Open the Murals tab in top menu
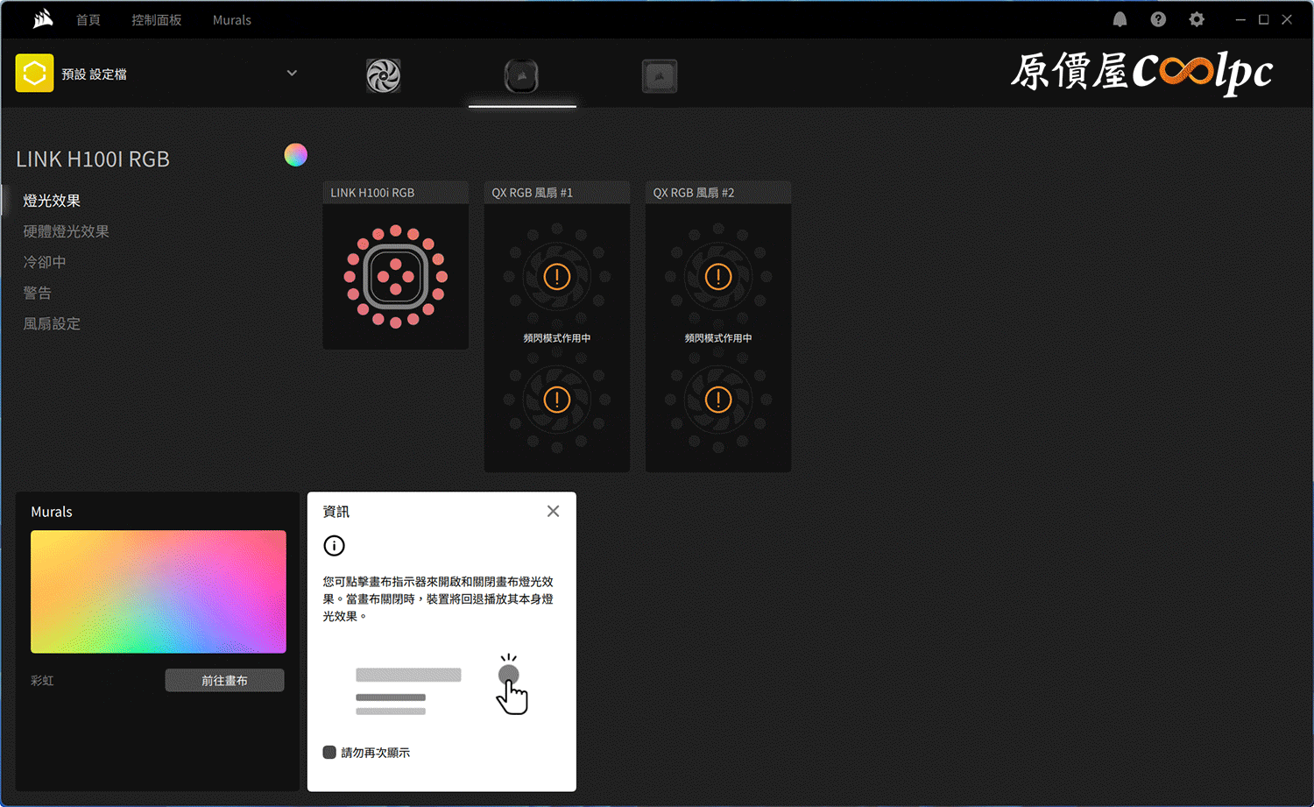This screenshot has height=807, width=1314. point(231,20)
